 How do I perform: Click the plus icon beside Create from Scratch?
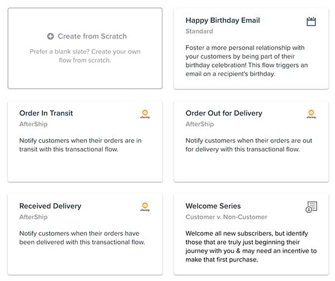click(51, 36)
